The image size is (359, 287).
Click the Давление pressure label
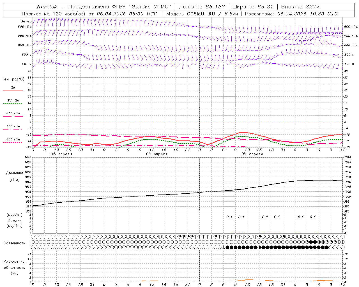(15, 173)
